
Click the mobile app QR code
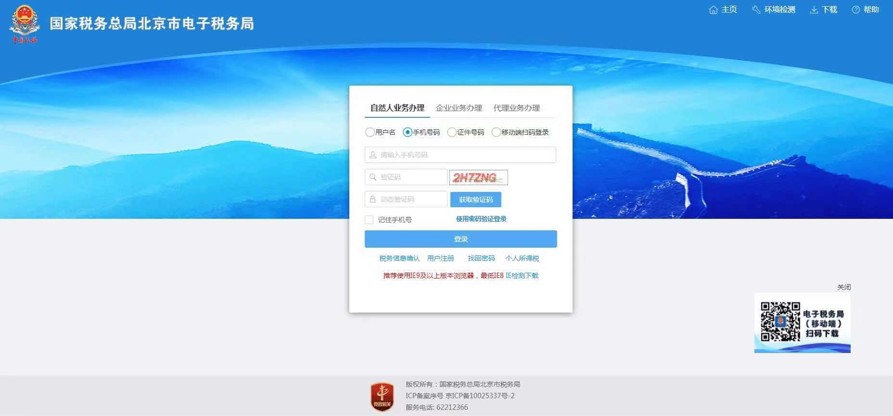pyautogui.click(x=780, y=322)
